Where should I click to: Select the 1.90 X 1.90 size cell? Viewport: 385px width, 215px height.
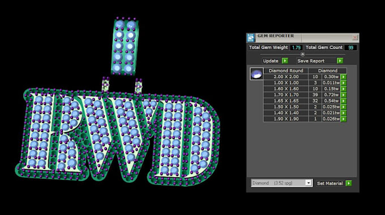point(286,119)
